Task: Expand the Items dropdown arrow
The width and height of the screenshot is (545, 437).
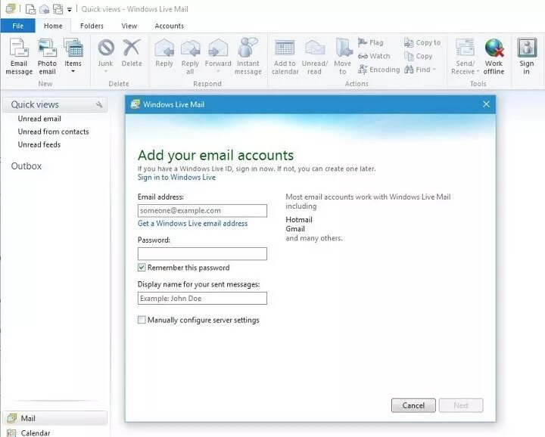Action: point(73,72)
